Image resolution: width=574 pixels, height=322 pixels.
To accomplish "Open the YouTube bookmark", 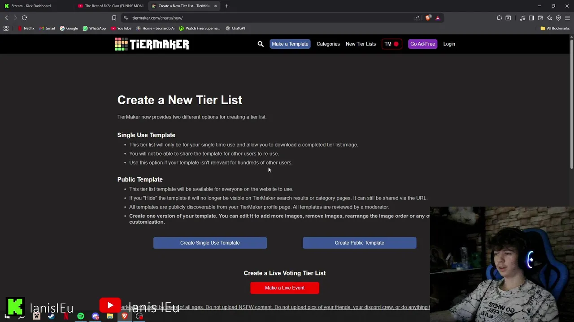I will click(x=121, y=28).
